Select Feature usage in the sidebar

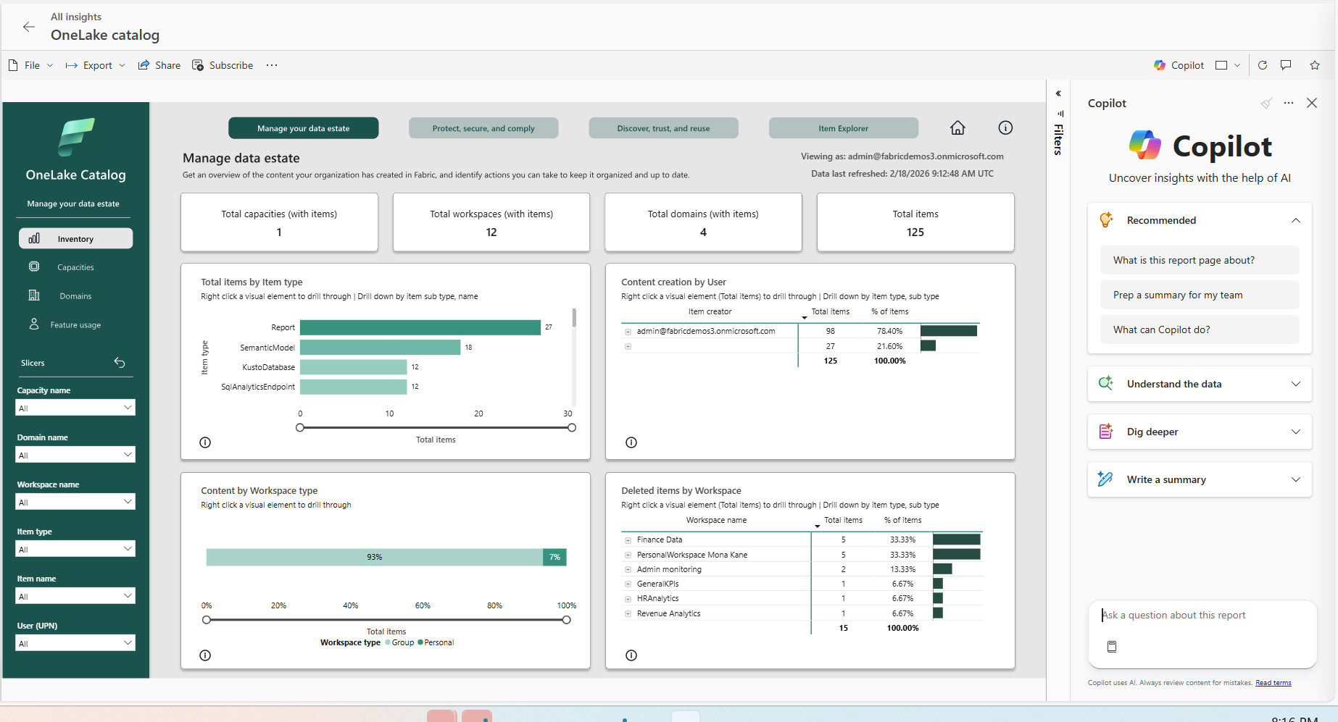[x=75, y=324]
